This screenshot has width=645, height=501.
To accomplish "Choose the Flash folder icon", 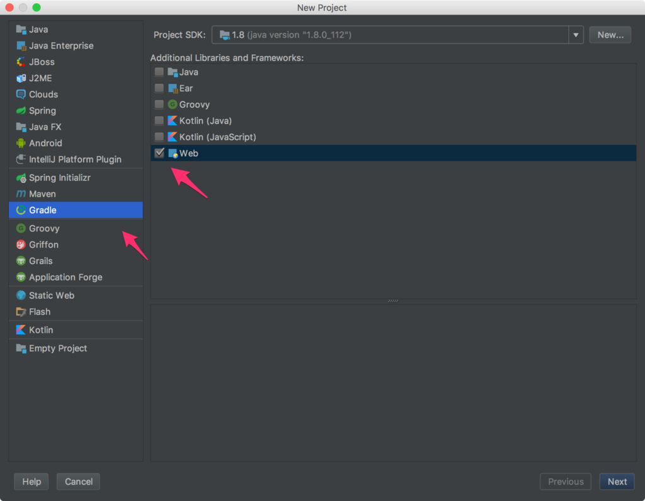I will 21,312.
